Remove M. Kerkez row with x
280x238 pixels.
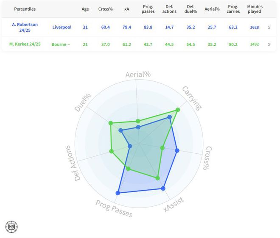click(x=269, y=44)
